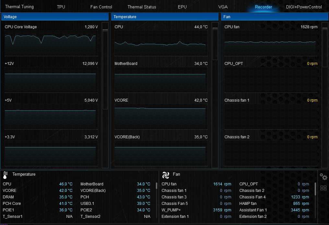Click the 1233 rpm value
The image size is (329, 225).
tap(300, 197)
